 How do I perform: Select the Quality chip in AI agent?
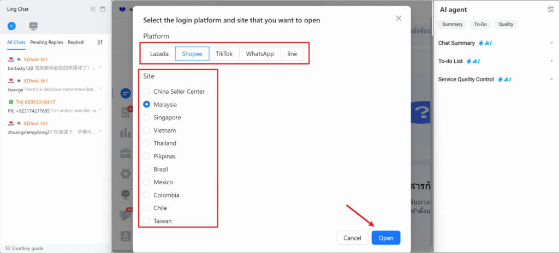[506, 24]
